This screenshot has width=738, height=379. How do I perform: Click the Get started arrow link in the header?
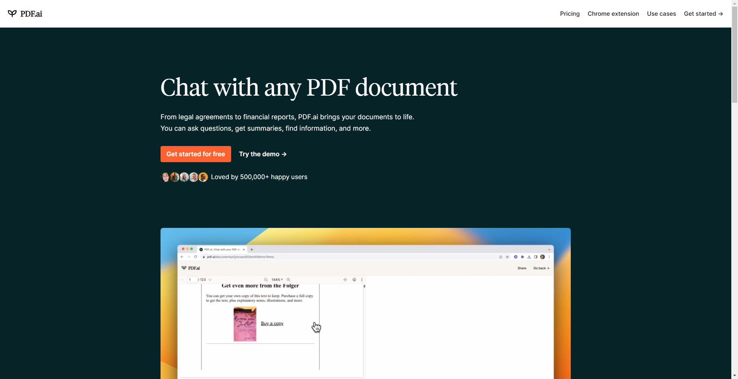[x=703, y=14]
